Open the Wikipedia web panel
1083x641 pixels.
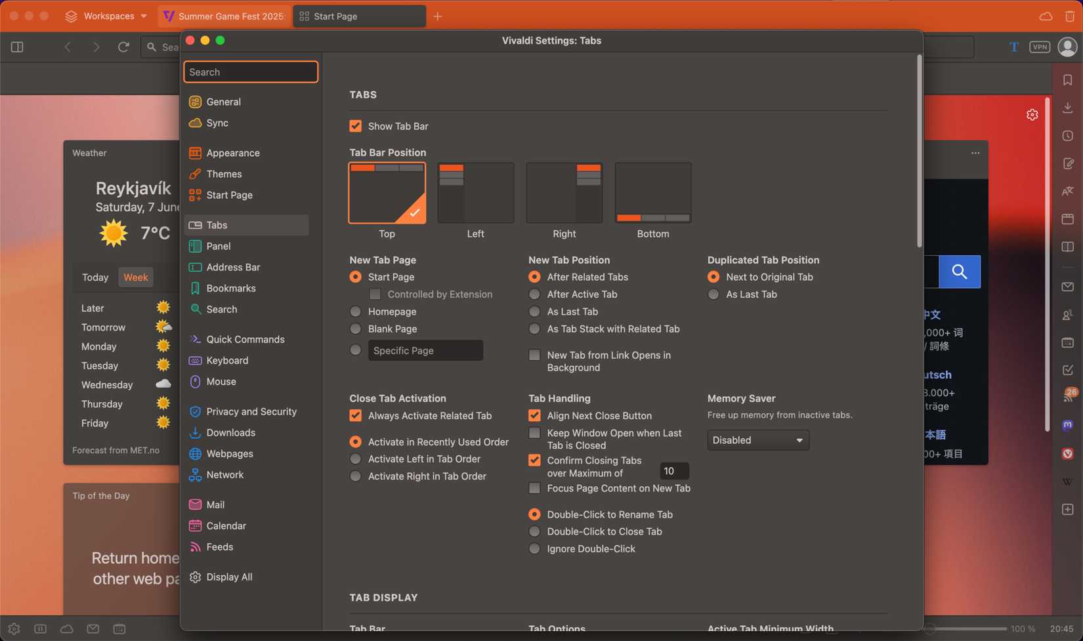[1068, 481]
